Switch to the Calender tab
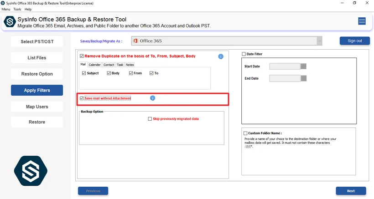 (x=94, y=65)
